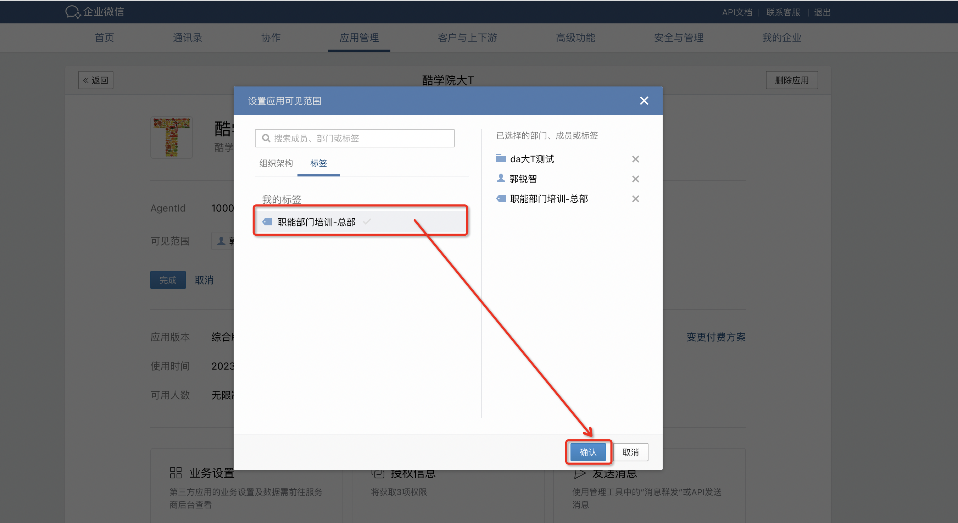Click the 授权信息 icon
Image resolution: width=958 pixels, height=523 pixels.
378,473
